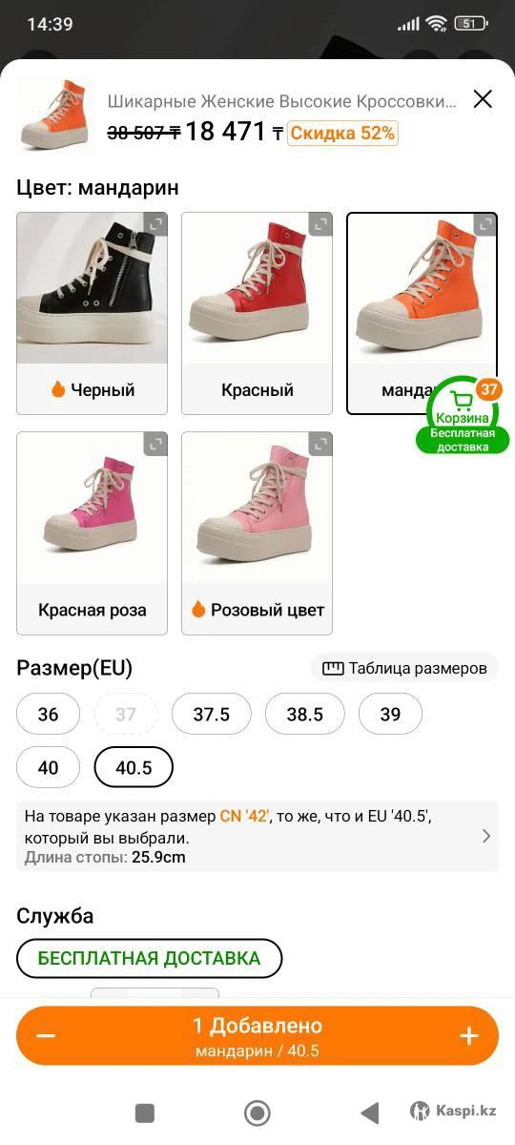Go back with Android back arrow

tap(369, 1113)
